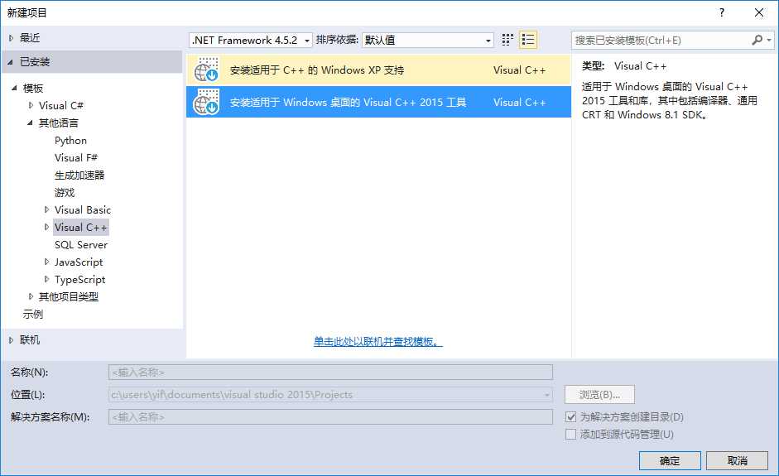Click the 确定 button
This screenshot has height=476, width=779.
[670, 460]
